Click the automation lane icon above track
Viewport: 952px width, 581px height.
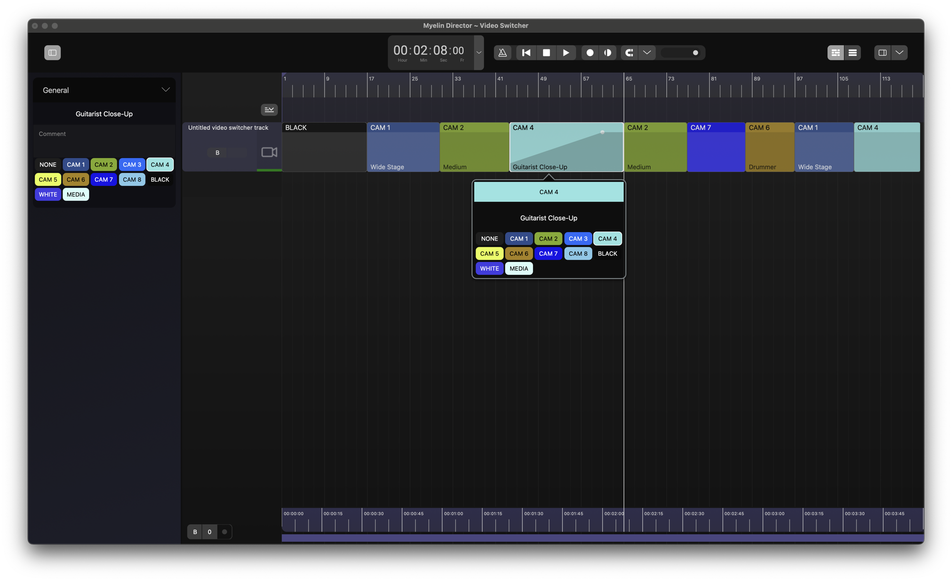269,110
